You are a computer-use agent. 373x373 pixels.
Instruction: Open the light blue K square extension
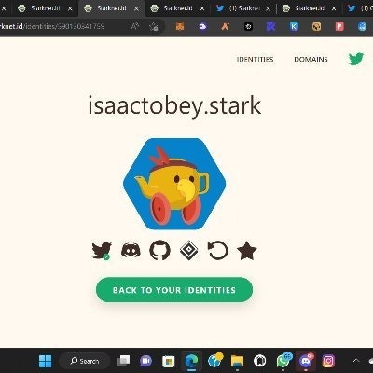click(294, 27)
